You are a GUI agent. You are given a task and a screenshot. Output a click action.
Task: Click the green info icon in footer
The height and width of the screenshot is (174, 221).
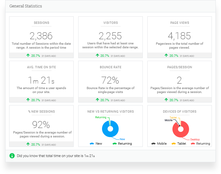(x=12, y=156)
